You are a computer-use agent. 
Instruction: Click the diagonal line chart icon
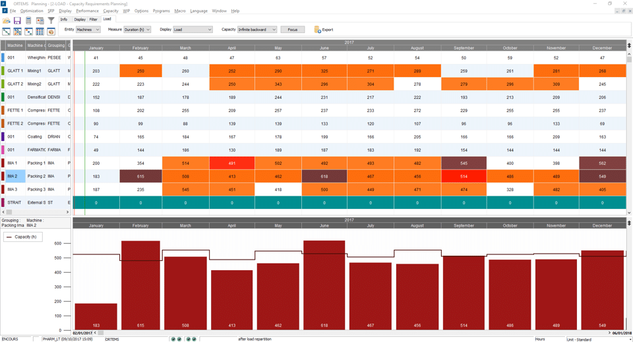(x=7, y=32)
